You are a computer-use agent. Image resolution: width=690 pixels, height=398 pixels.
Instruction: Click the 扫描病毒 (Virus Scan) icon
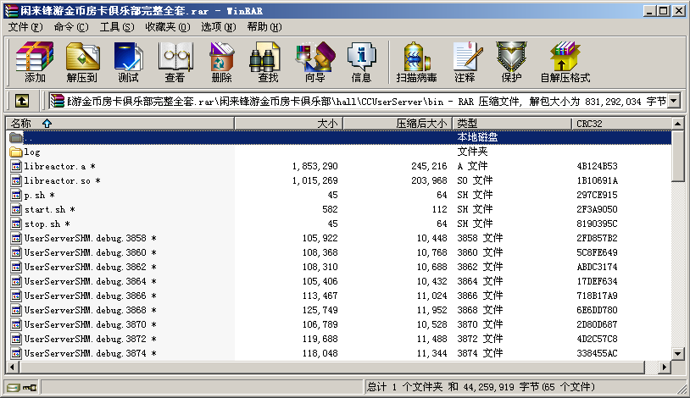416,63
